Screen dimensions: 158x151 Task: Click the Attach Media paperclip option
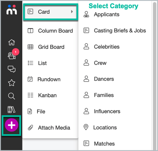[x=50, y=128]
